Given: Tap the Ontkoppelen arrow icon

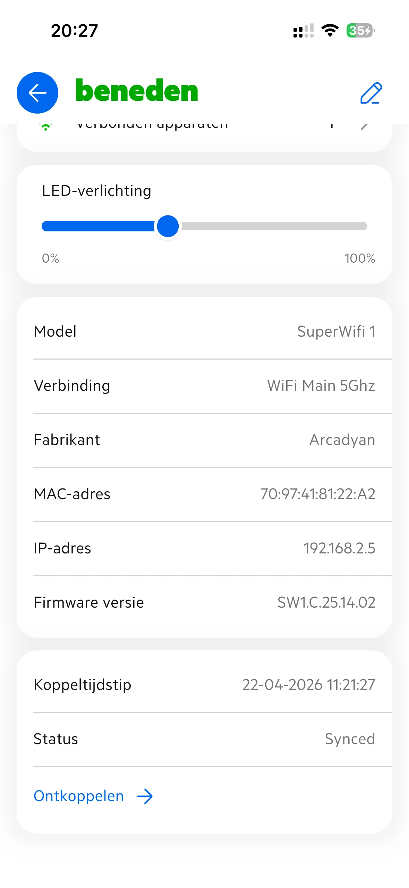Looking at the screenshot, I should click(145, 796).
